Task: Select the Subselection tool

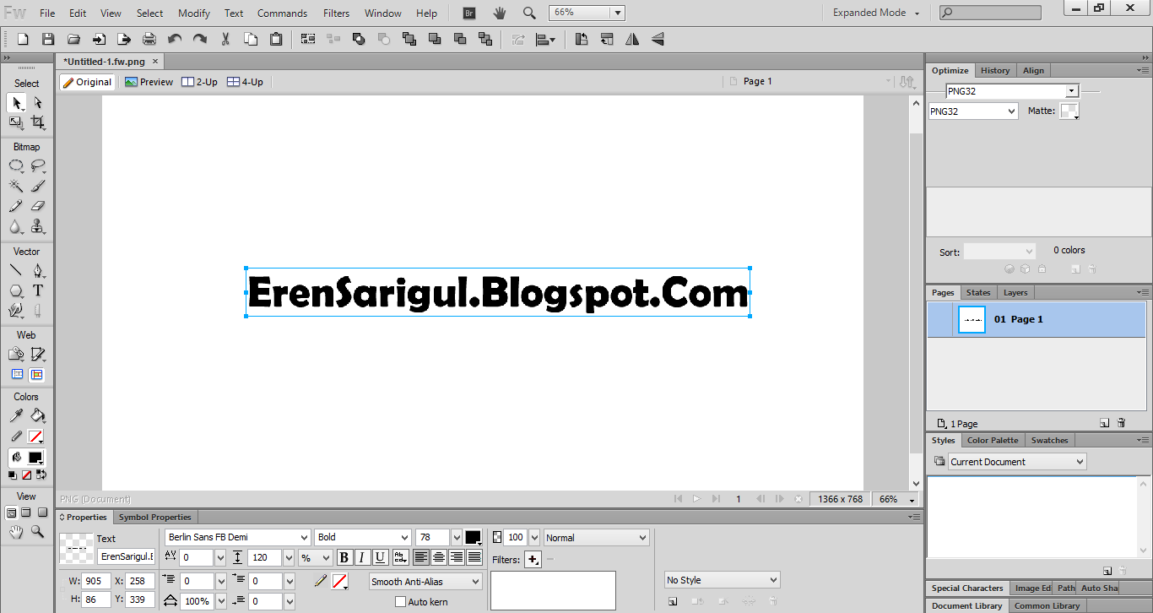Action: pyautogui.click(x=37, y=103)
